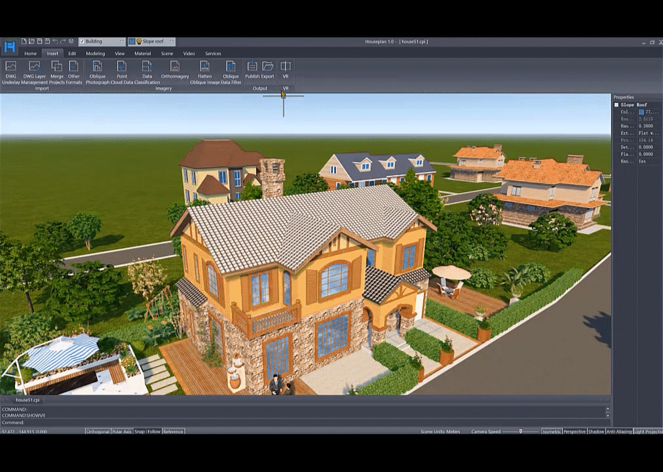Toggle Shadow rendering in status bar
Image resolution: width=663 pixels, height=472 pixels.
pyautogui.click(x=596, y=431)
